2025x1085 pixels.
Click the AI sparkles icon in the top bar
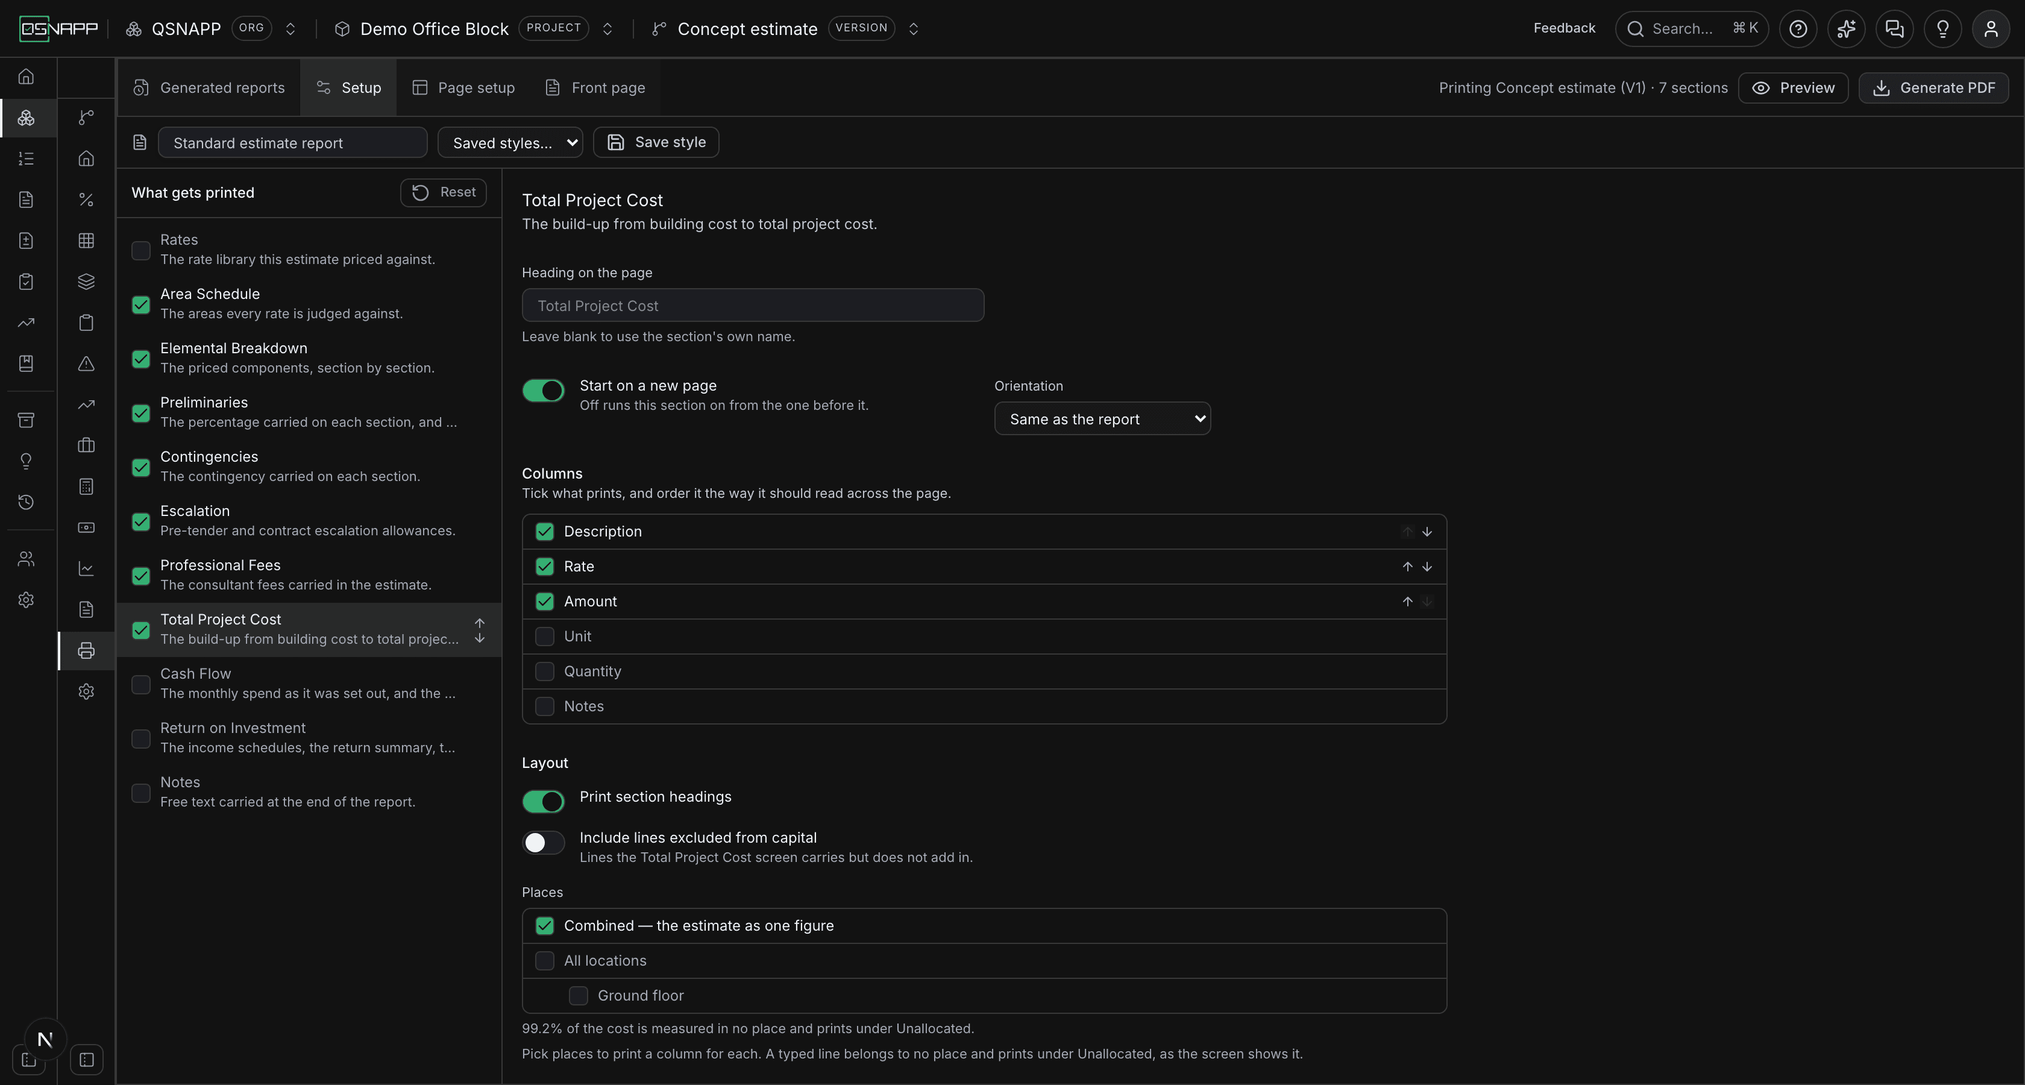[1846, 29]
